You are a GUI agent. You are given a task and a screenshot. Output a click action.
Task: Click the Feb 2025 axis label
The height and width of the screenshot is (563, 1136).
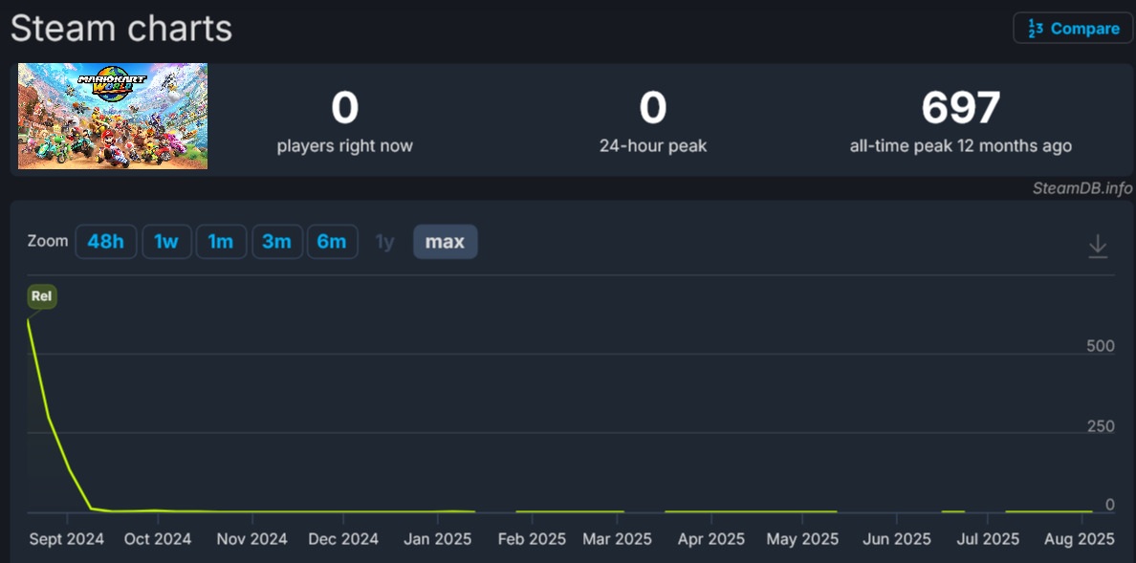pyautogui.click(x=532, y=539)
